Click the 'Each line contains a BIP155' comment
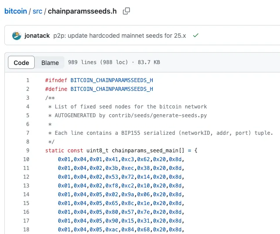This screenshot has height=234, width=280. pos(161,133)
